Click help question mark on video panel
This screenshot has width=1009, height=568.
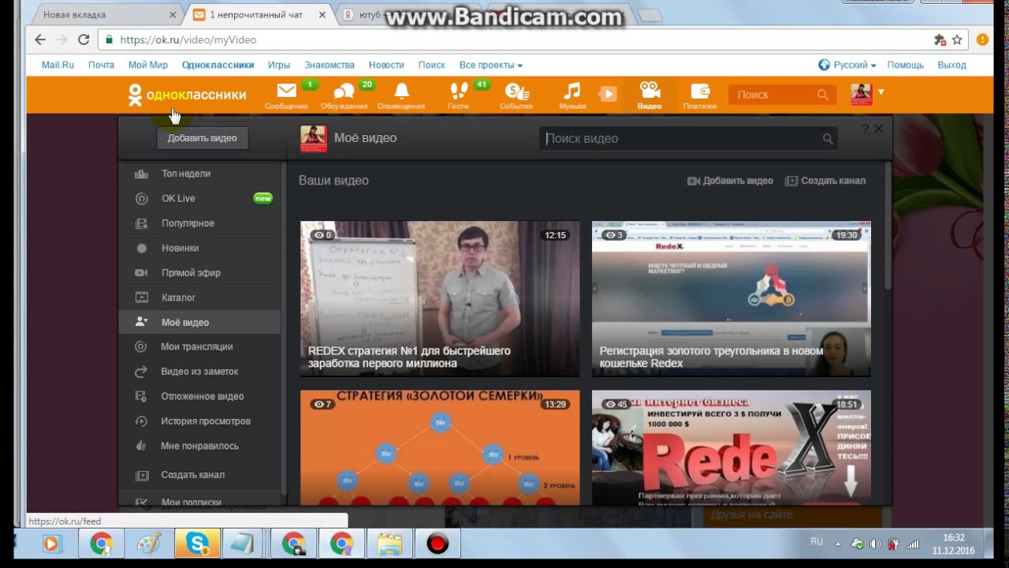(x=865, y=129)
